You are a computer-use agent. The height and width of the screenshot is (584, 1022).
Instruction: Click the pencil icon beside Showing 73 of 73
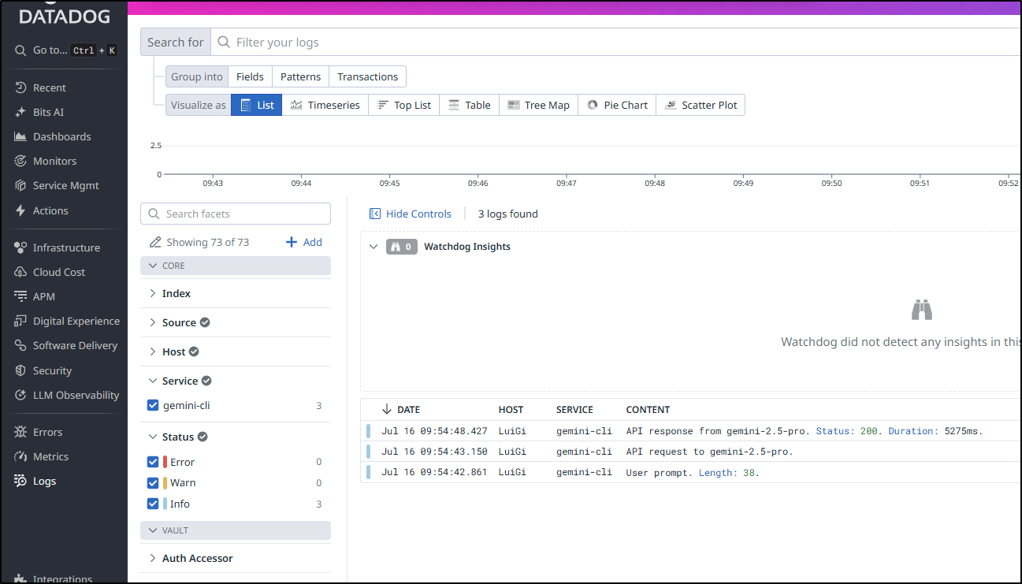pos(155,242)
